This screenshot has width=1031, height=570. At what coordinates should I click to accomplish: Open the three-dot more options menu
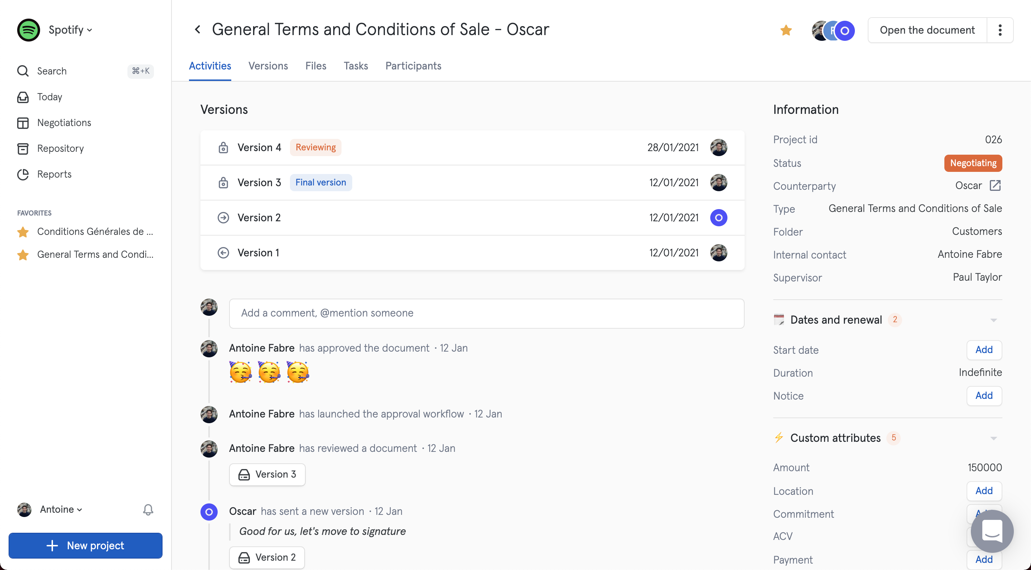(1000, 30)
